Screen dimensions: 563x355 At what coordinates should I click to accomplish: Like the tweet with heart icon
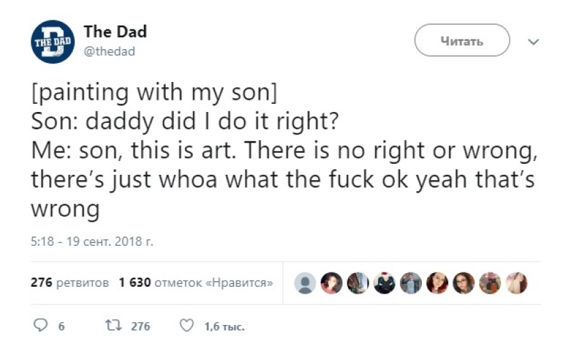coord(186,326)
